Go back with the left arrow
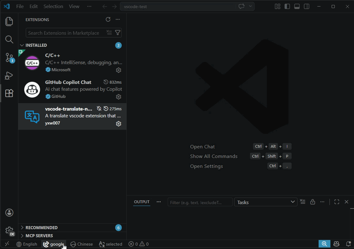 point(105,7)
